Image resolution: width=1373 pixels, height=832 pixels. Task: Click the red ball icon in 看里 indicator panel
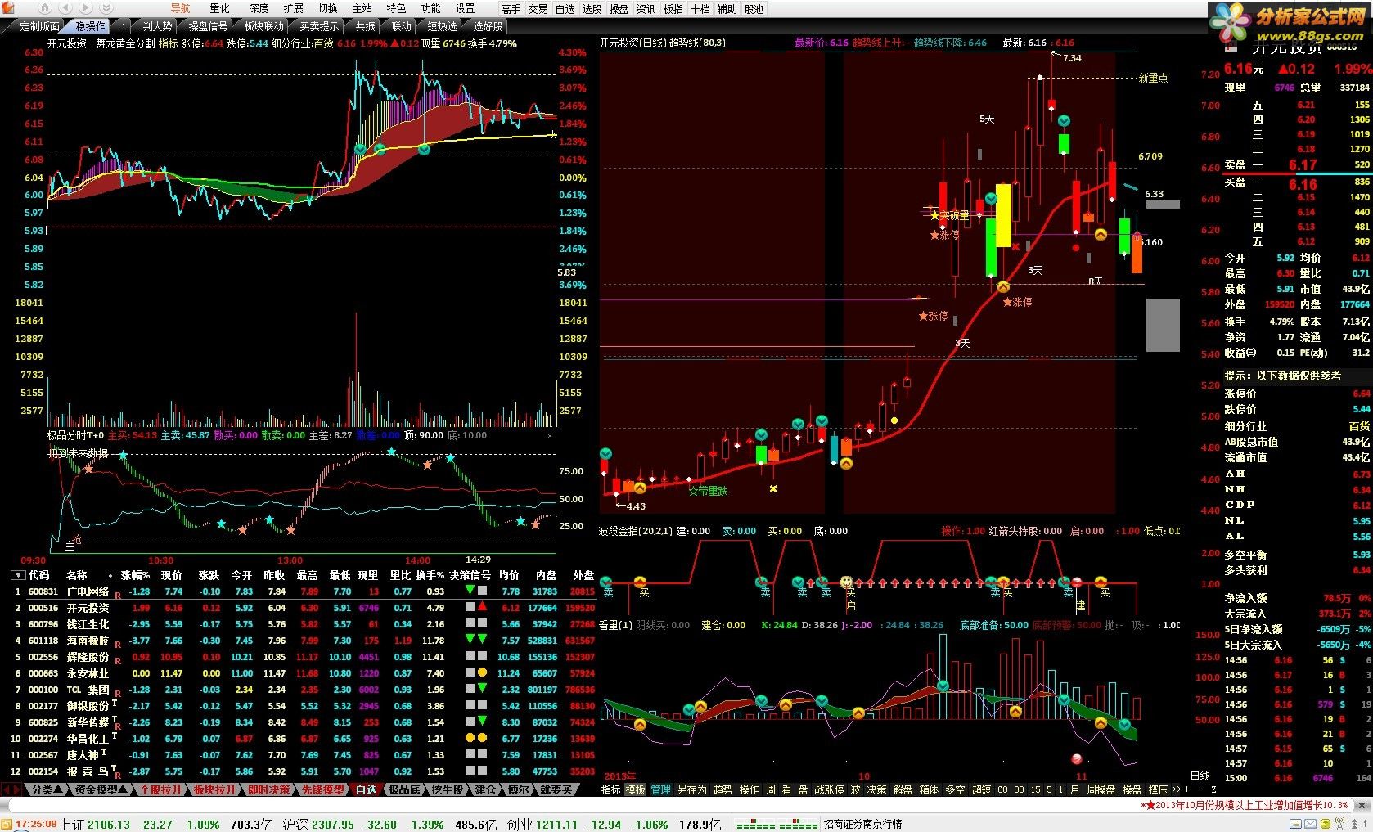click(1077, 758)
